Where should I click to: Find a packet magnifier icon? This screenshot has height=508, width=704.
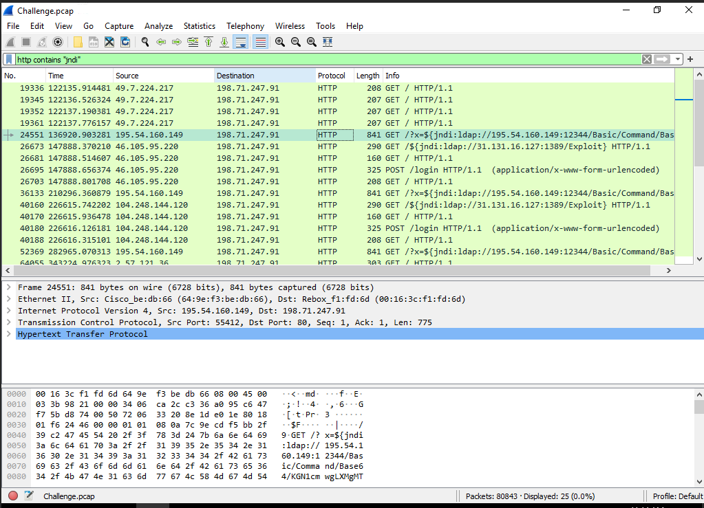[x=145, y=42]
